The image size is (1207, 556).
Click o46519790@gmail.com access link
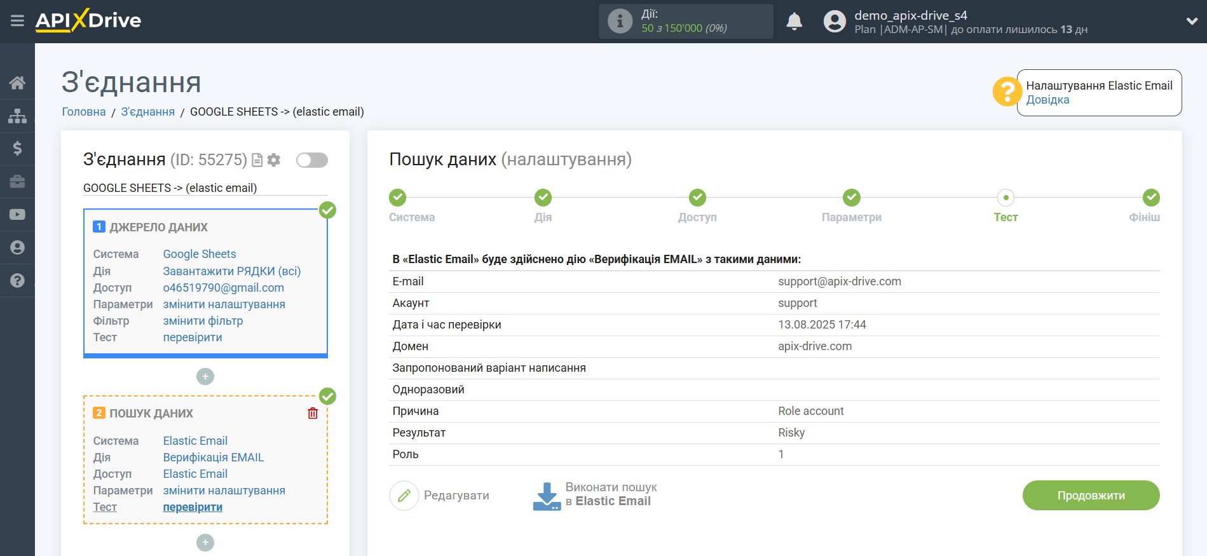[224, 288]
